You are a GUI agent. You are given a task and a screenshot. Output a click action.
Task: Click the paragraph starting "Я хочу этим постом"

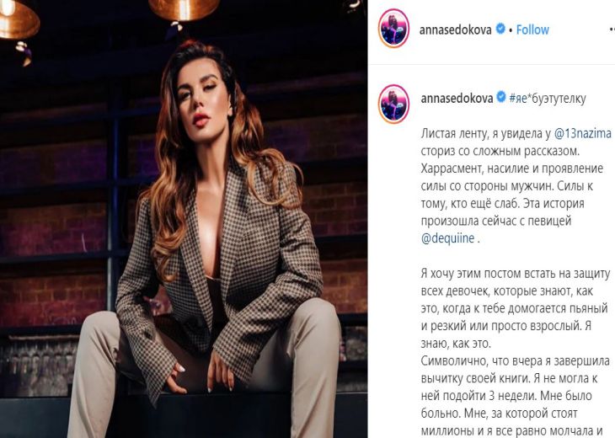[516, 308]
